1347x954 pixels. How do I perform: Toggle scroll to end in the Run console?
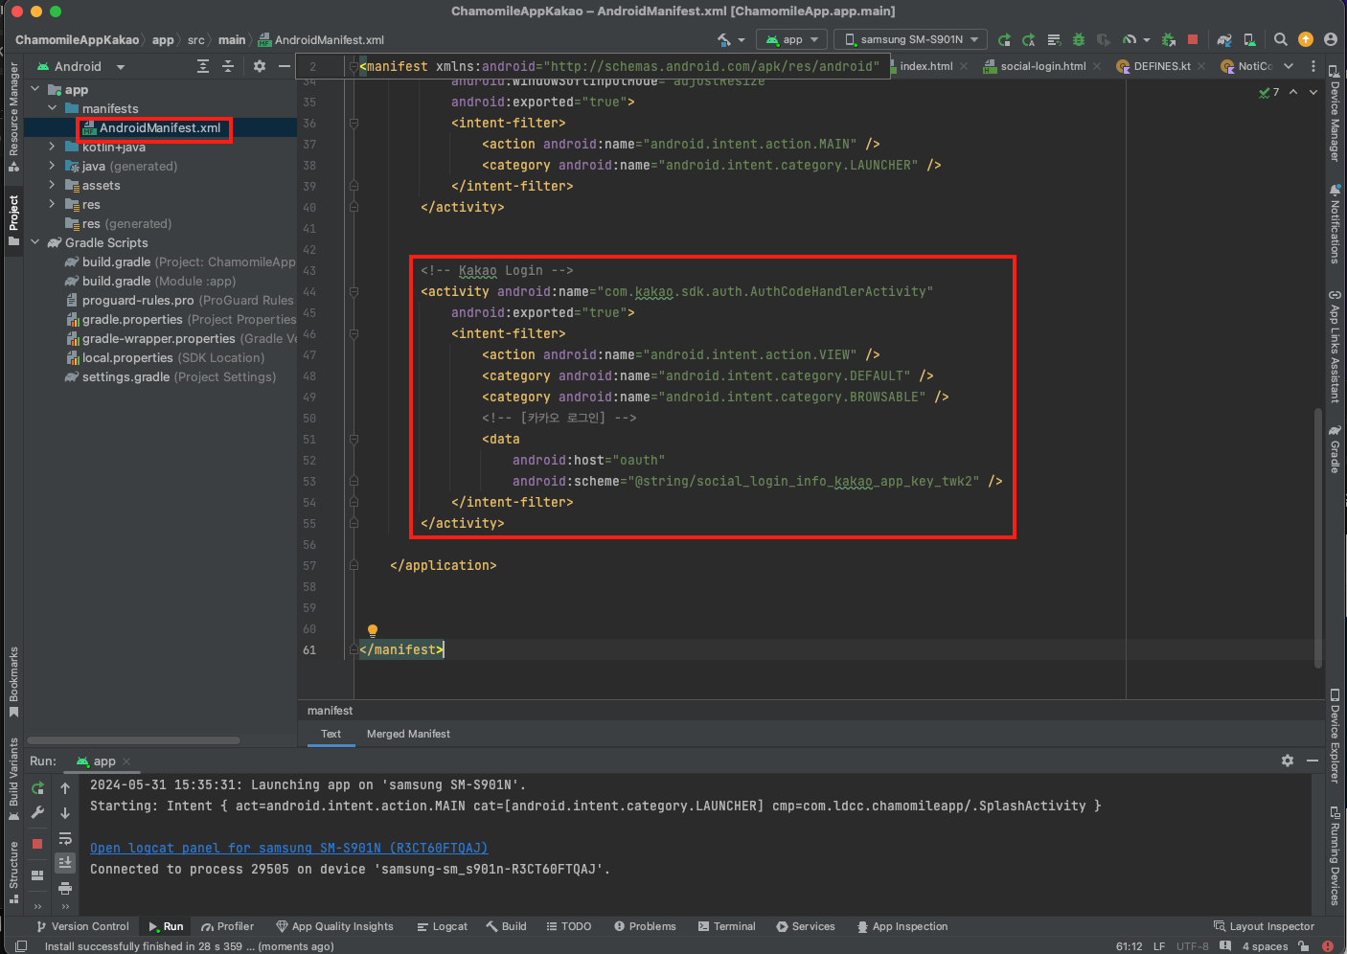[65, 863]
